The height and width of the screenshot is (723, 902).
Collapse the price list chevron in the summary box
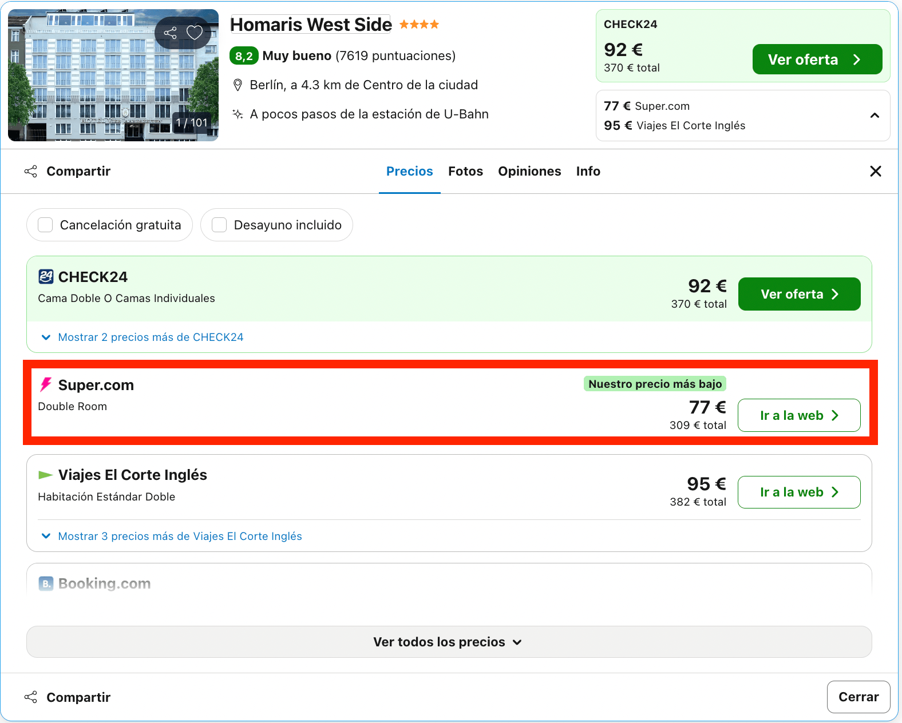pos(875,116)
